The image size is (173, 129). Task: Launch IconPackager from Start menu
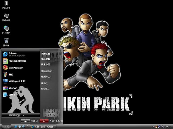21,68
